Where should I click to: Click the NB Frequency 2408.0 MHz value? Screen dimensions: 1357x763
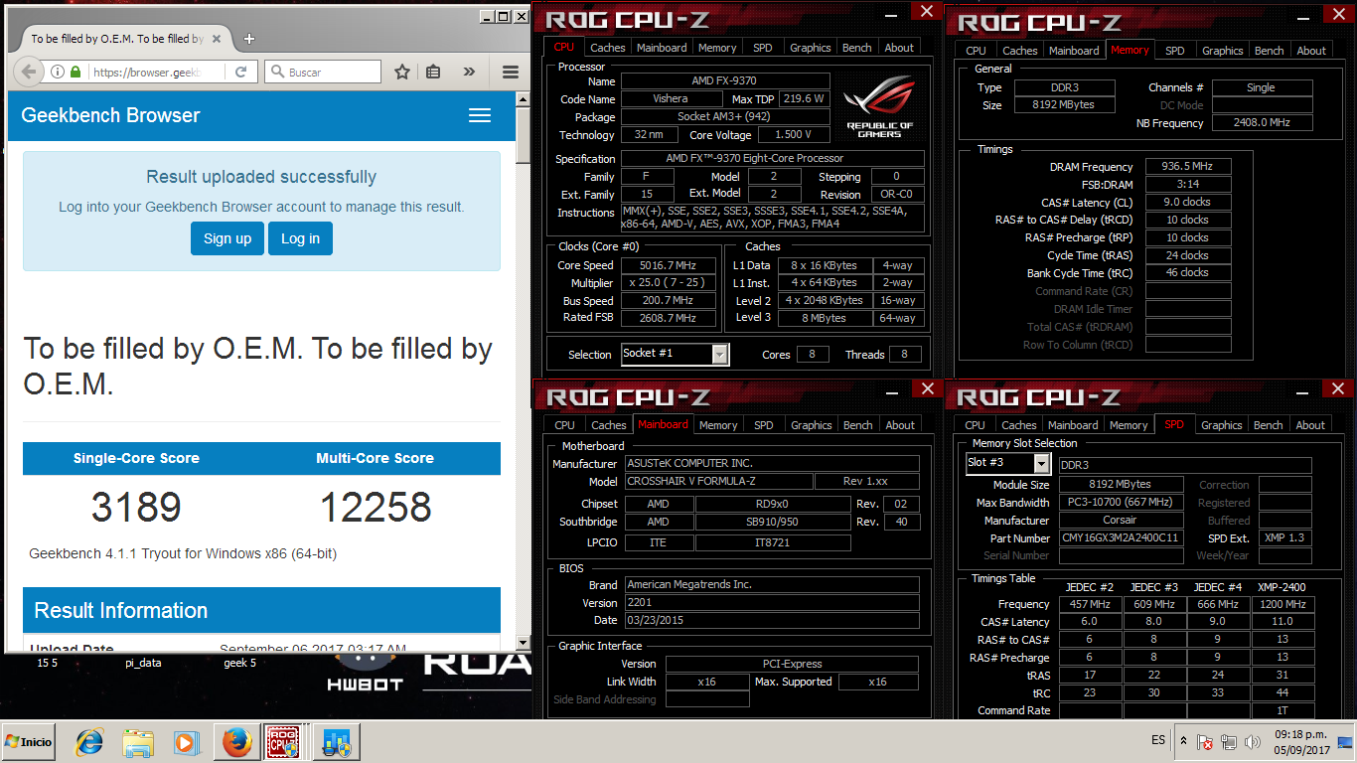[x=1262, y=123]
